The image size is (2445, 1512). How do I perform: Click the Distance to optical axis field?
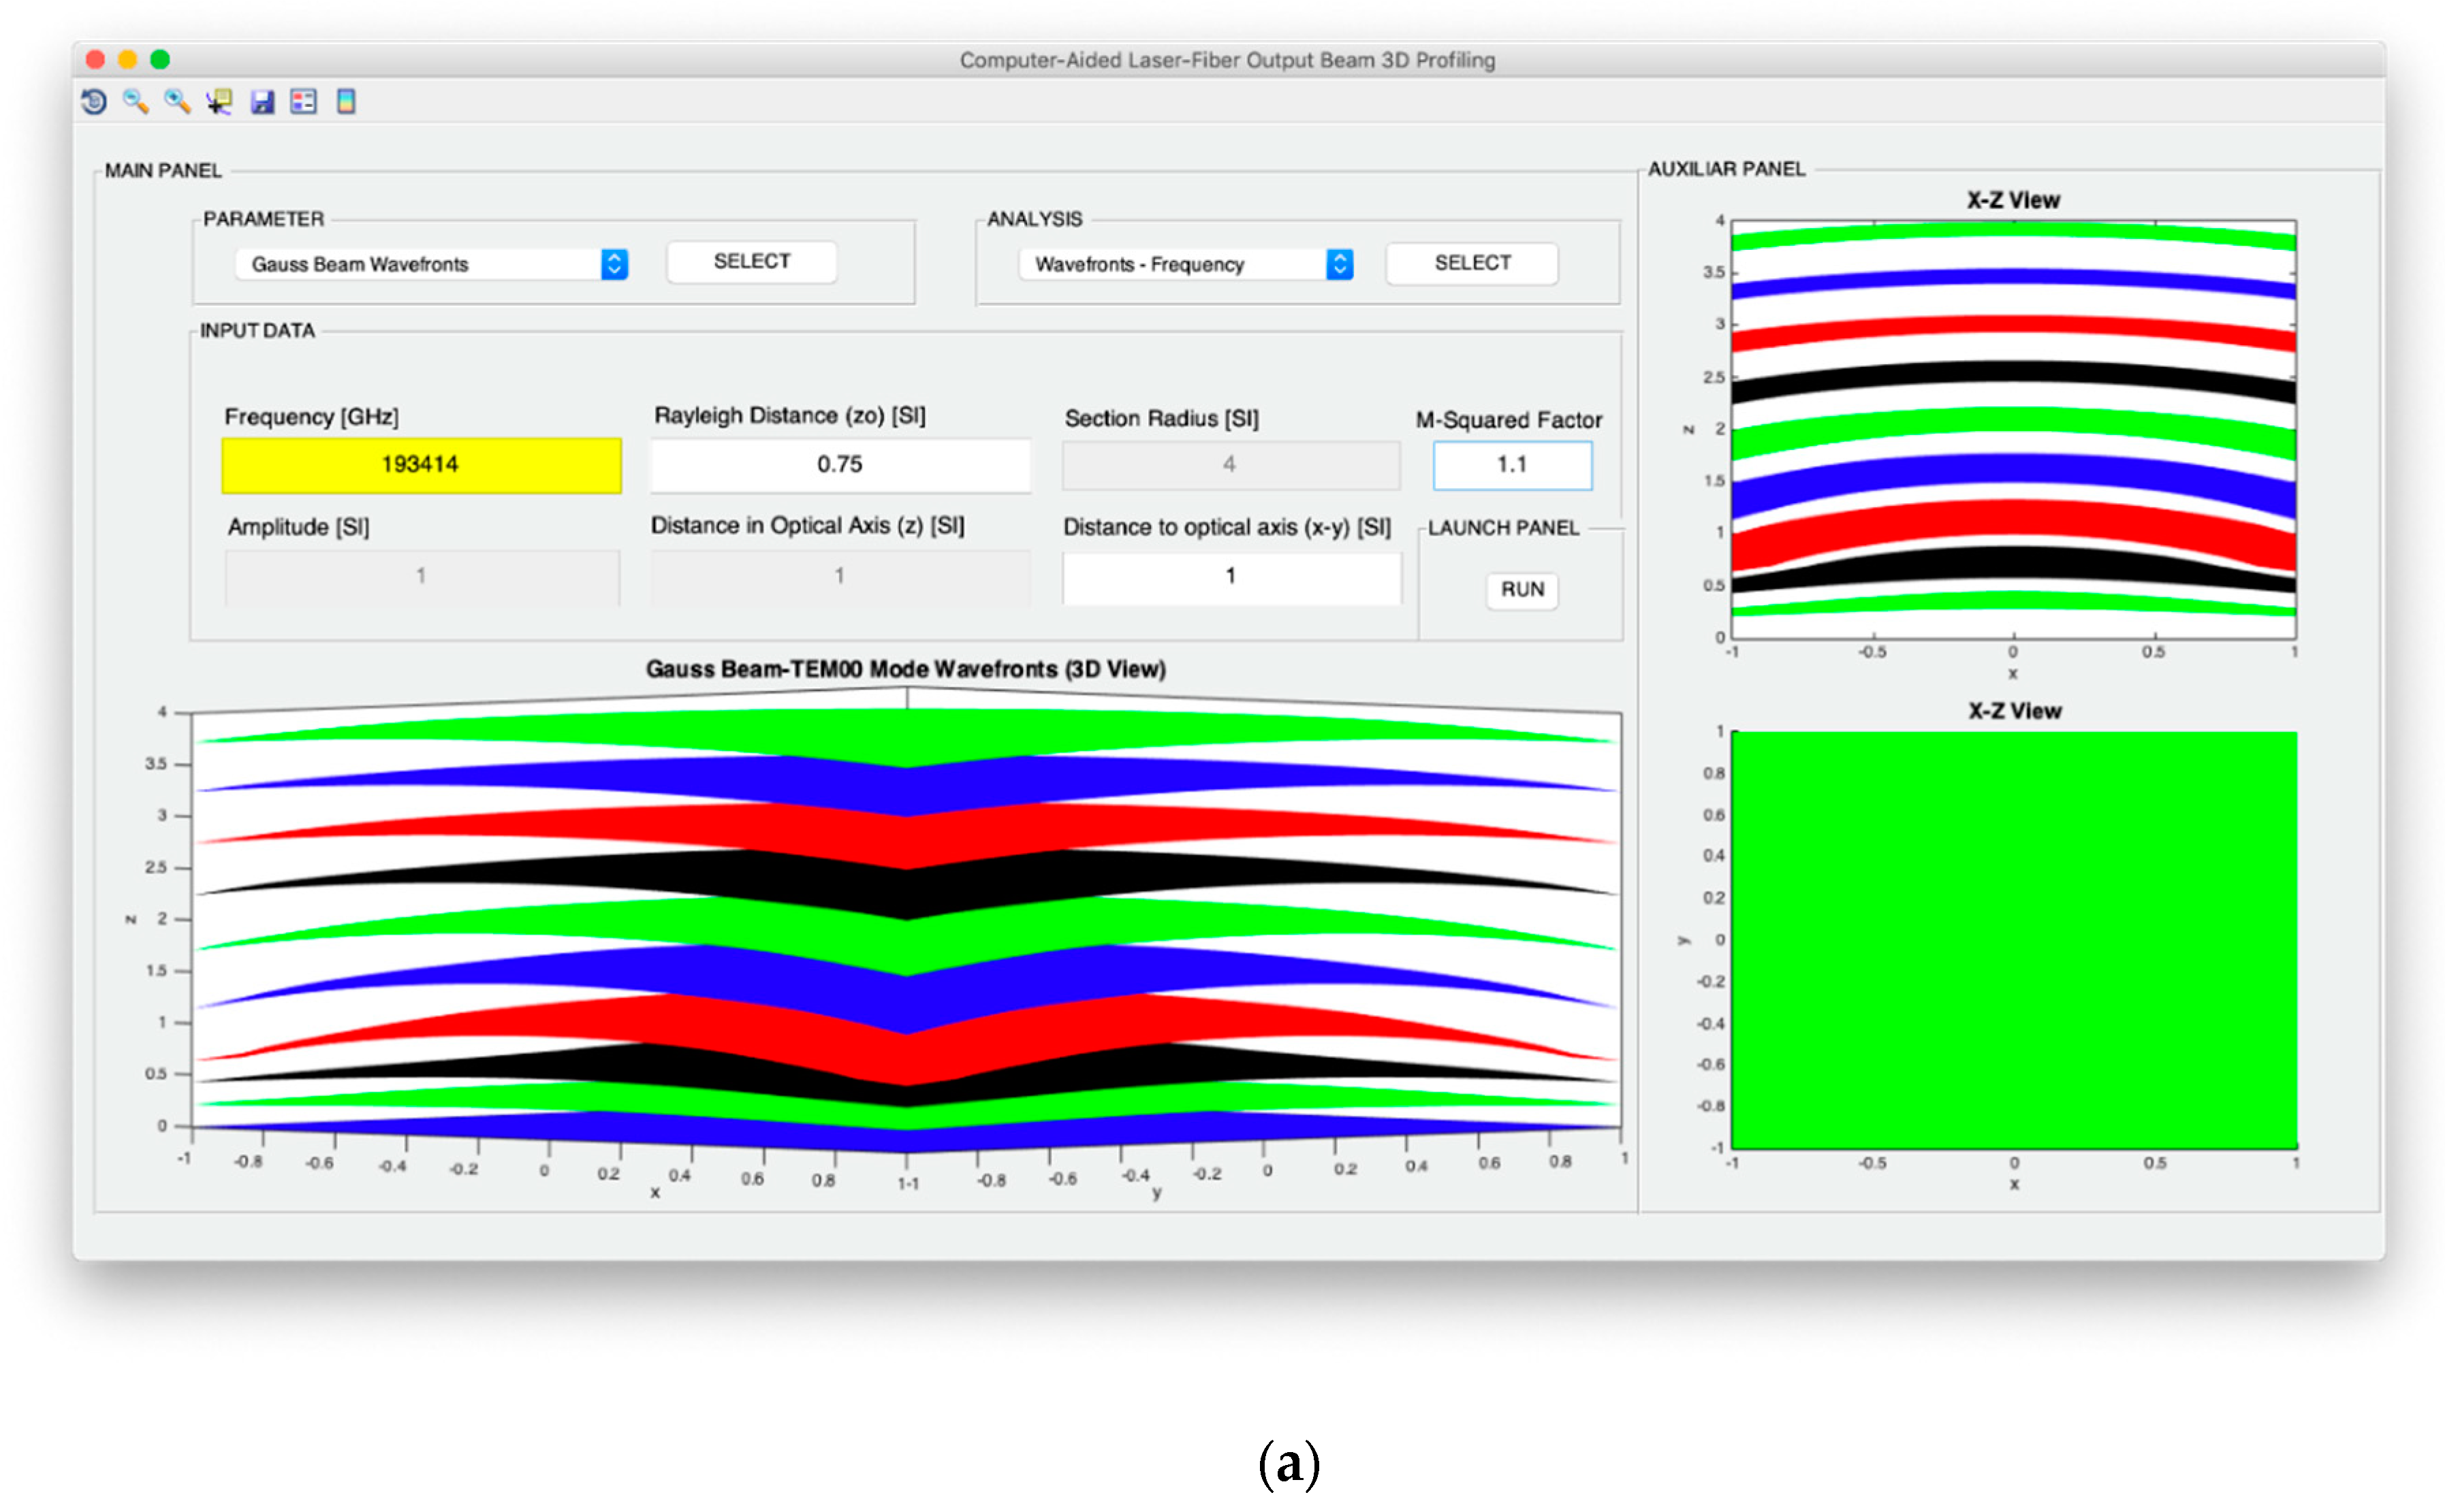click(x=1231, y=577)
